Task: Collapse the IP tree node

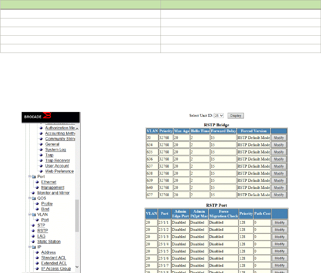Action: [29, 247]
